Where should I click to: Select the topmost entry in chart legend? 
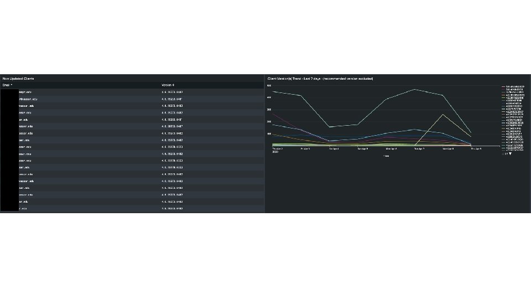pyautogui.click(x=513, y=87)
